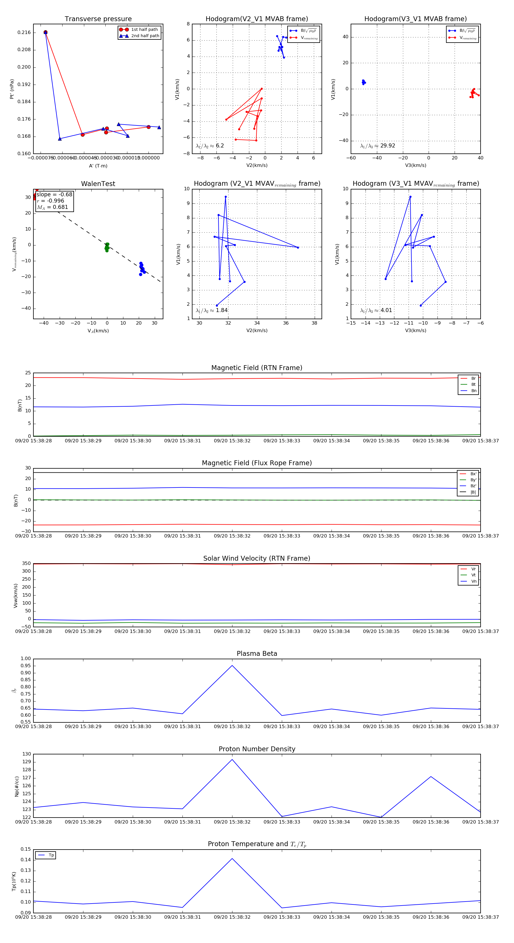The image size is (514, 943).
Task: Click the Br legend entry in Magnetic Field RTN
Action: pos(468,379)
